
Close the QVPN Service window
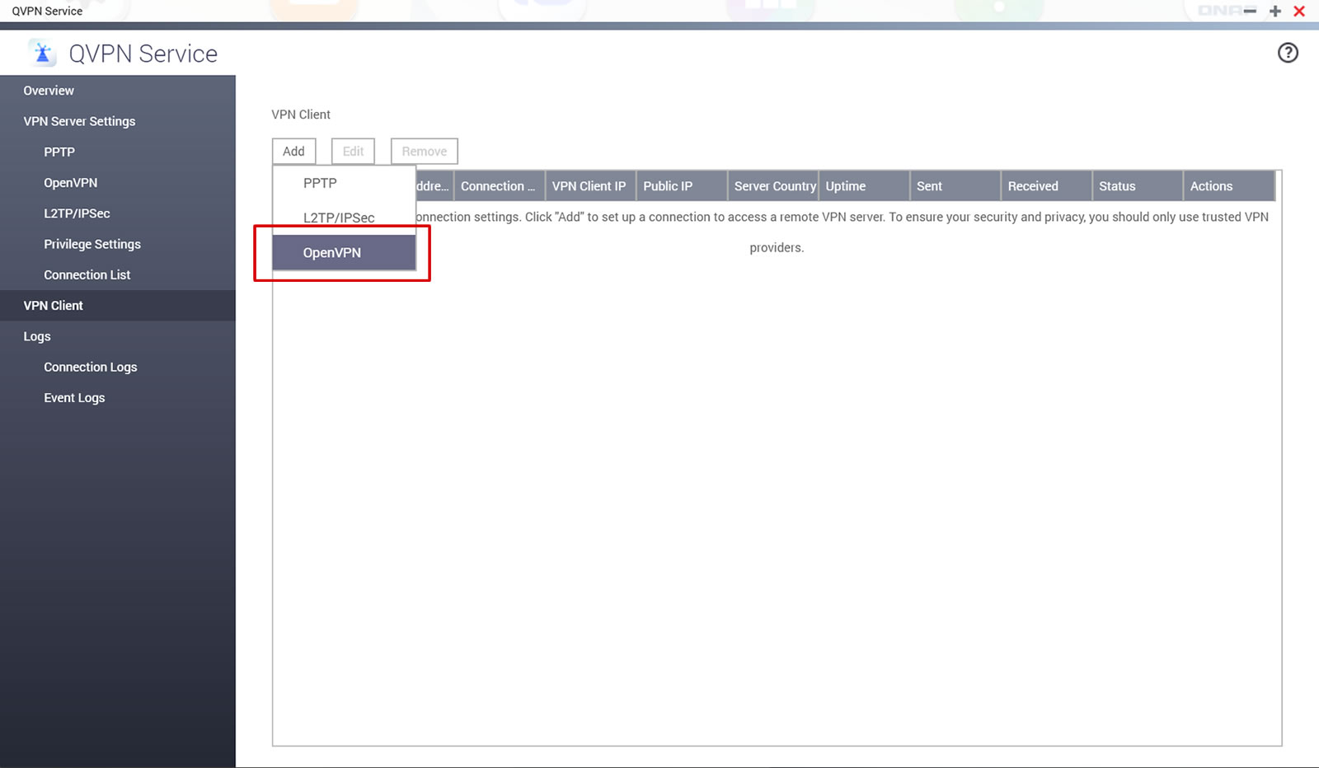coord(1299,11)
